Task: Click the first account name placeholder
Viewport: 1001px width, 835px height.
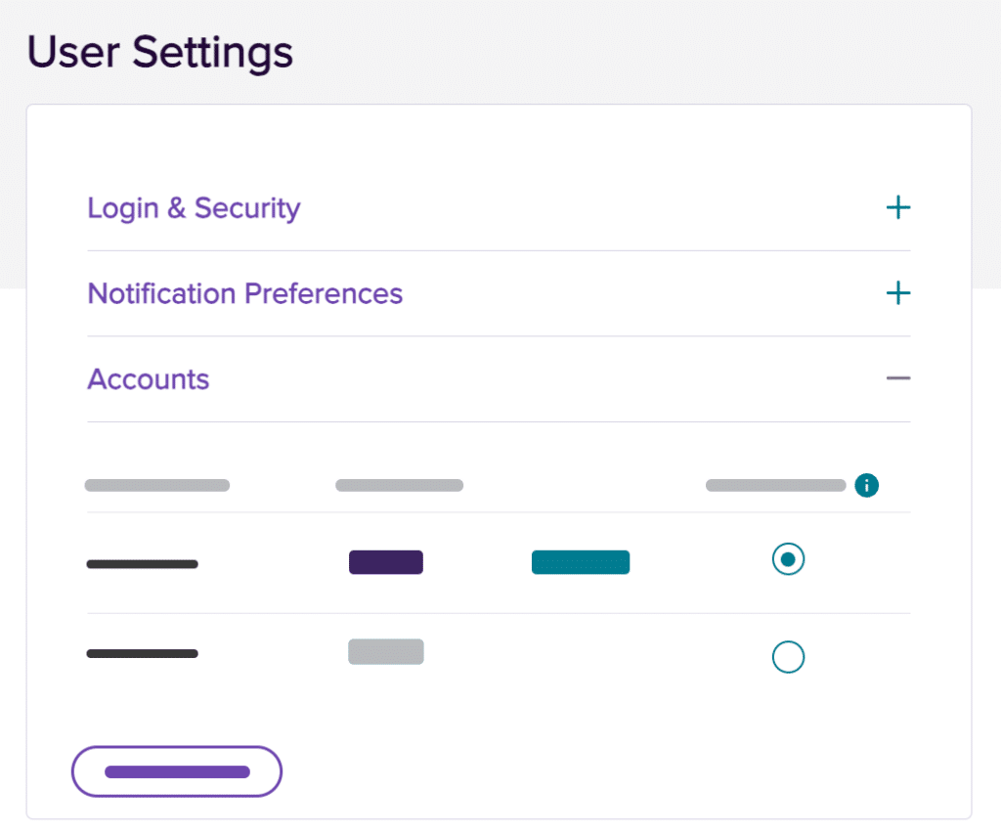Action: click(x=142, y=563)
